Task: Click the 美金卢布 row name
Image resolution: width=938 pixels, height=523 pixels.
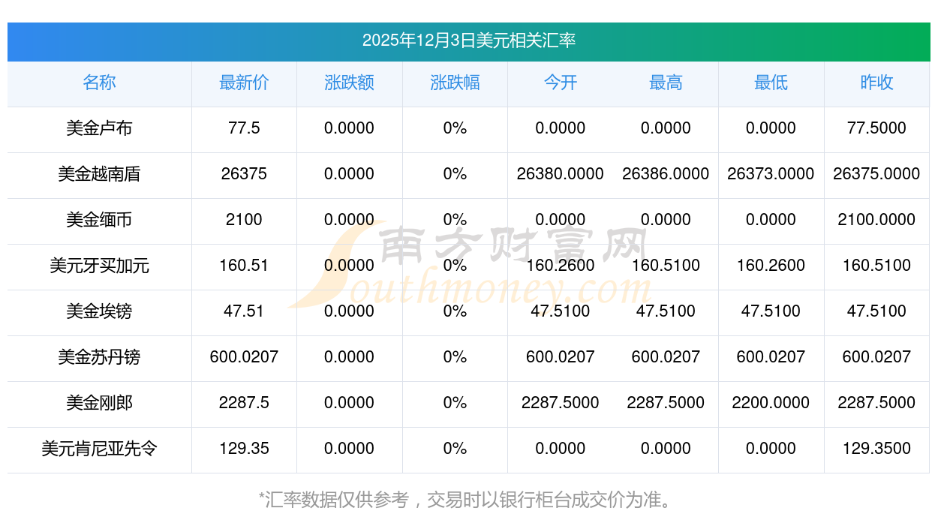Action: point(99,128)
